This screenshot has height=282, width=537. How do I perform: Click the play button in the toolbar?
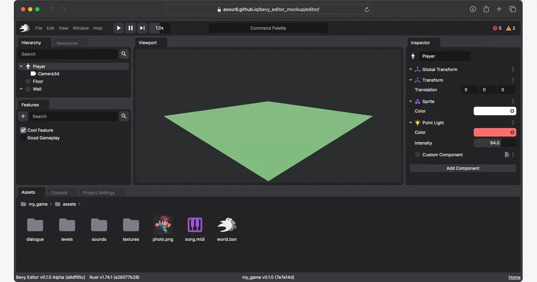coord(119,28)
